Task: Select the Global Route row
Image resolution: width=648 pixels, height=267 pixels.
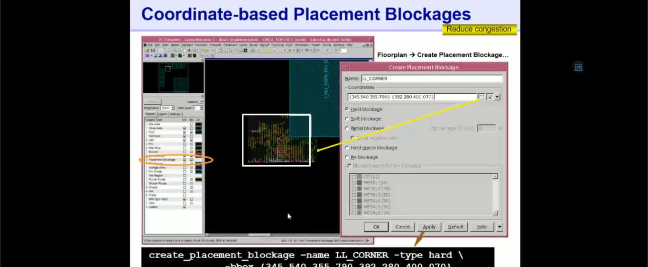Action: pos(173,183)
